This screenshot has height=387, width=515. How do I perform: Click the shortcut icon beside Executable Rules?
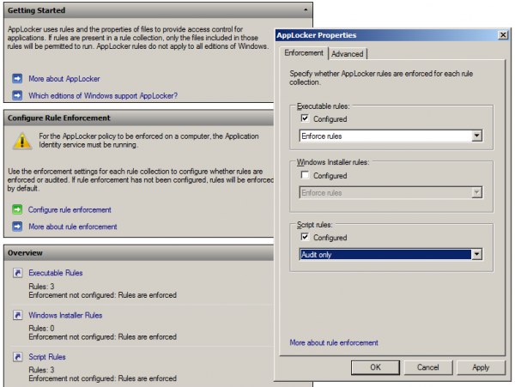click(x=17, y=273)
